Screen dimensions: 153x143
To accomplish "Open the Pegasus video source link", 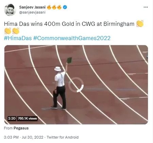I will tap(21, 128).
